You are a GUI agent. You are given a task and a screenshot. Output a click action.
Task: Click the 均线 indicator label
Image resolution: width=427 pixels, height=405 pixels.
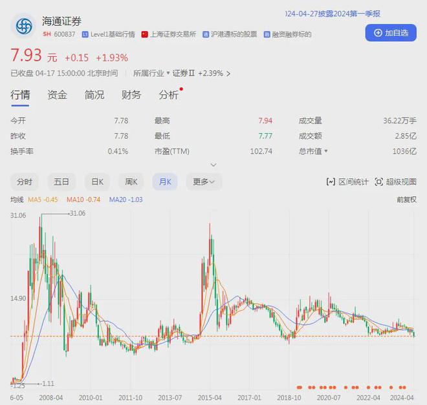pyautogui.click(x=17, y=200)
